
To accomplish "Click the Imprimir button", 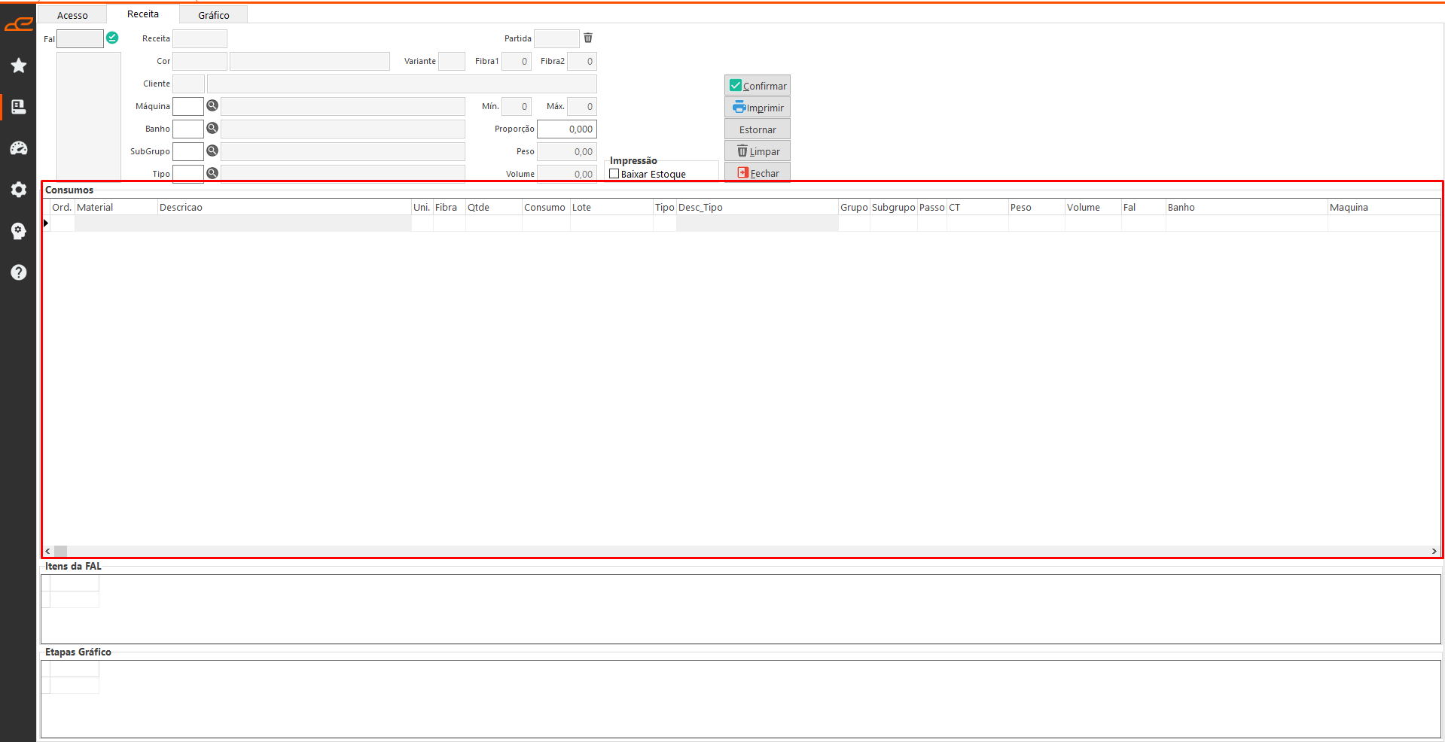I will tap(757, 108).
